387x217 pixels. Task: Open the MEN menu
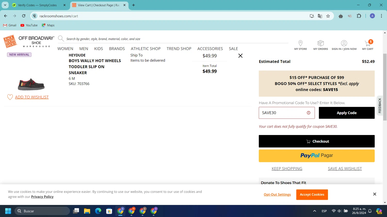click(84, 49)
